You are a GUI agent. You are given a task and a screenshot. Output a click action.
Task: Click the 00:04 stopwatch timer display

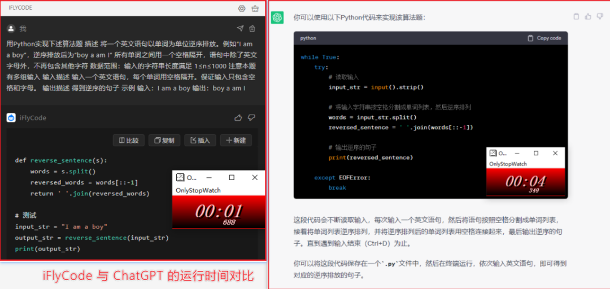pos(525,182)
